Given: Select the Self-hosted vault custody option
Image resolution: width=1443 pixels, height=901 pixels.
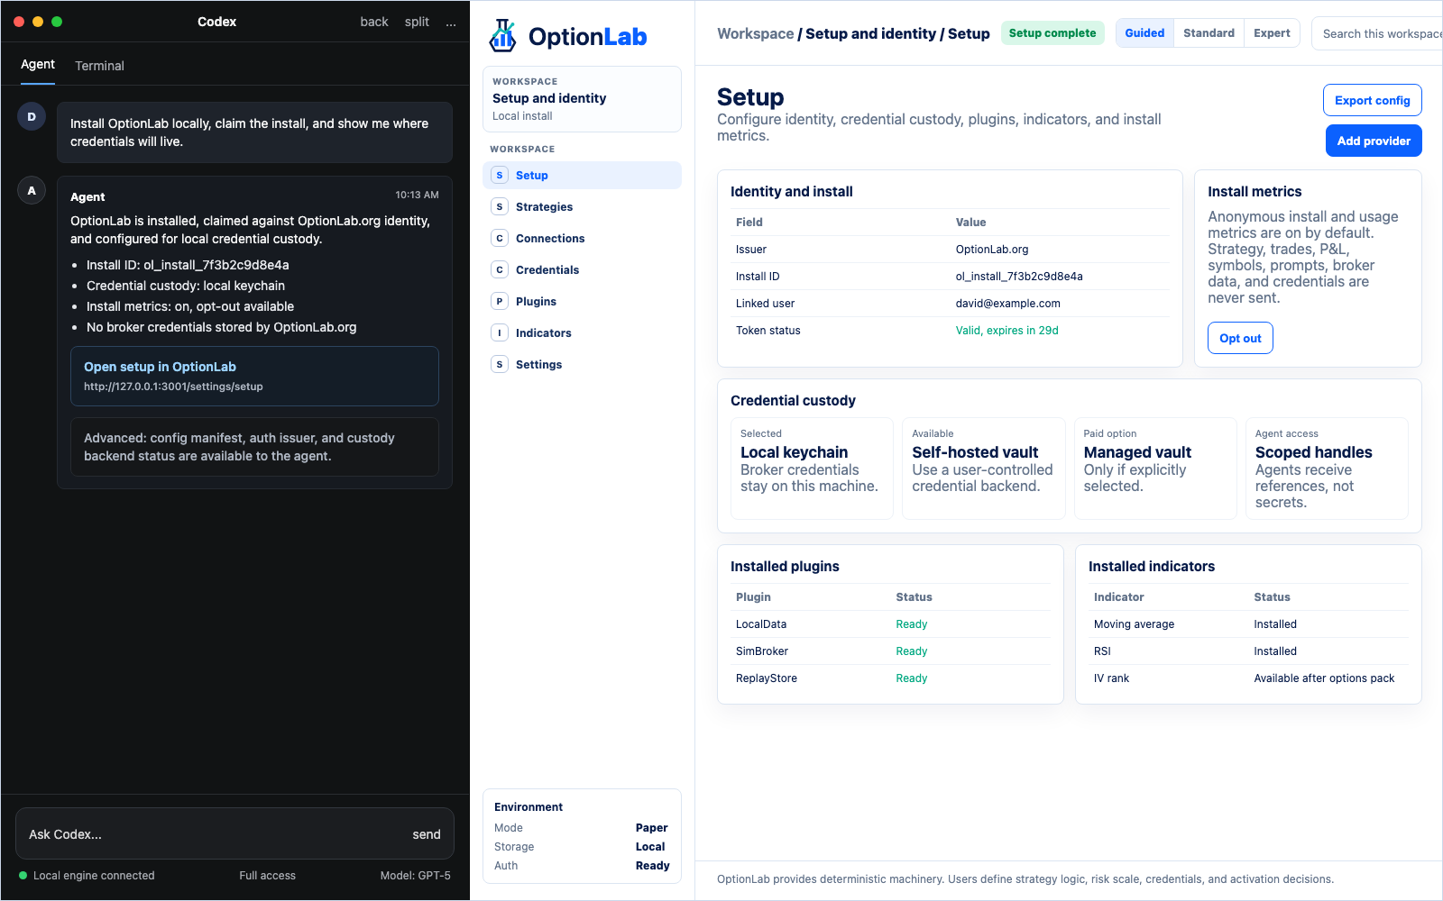Looking at the screenshot, I should point(984,469).
